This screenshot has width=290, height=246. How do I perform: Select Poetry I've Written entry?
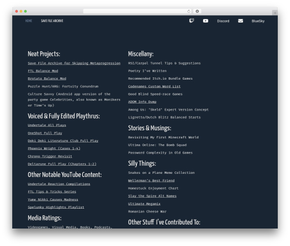pyautogui.click(x=147, y=71)
